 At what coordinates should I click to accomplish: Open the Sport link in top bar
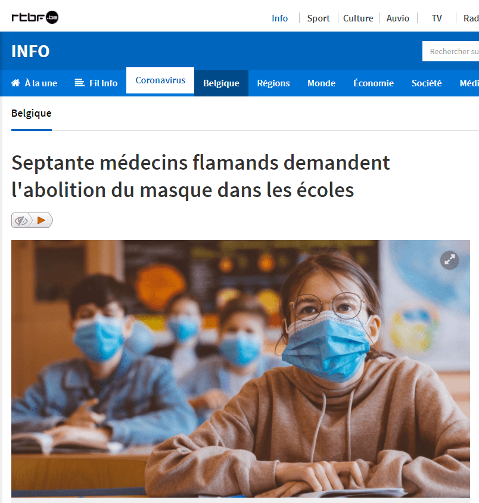click(318, 18)
